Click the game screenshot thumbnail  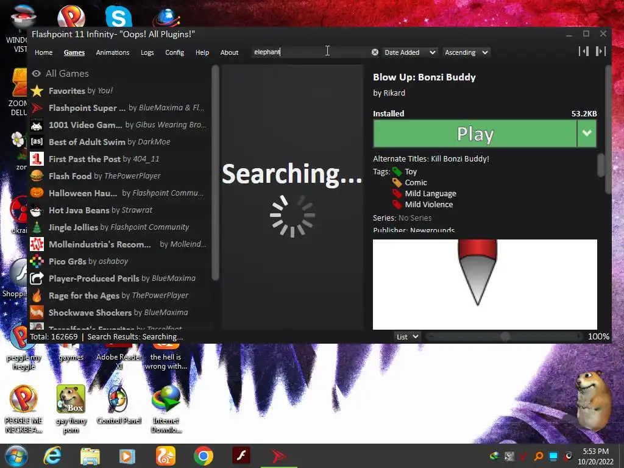pos(484,284)
